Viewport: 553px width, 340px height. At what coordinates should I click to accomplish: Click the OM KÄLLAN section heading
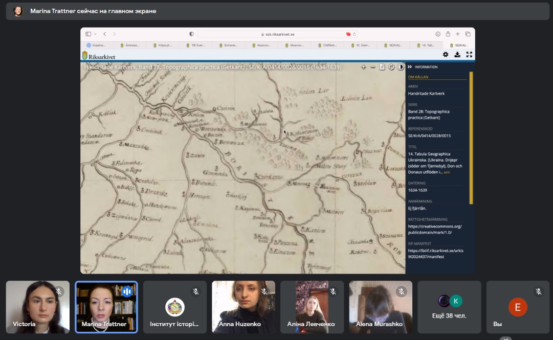point(418,77)
